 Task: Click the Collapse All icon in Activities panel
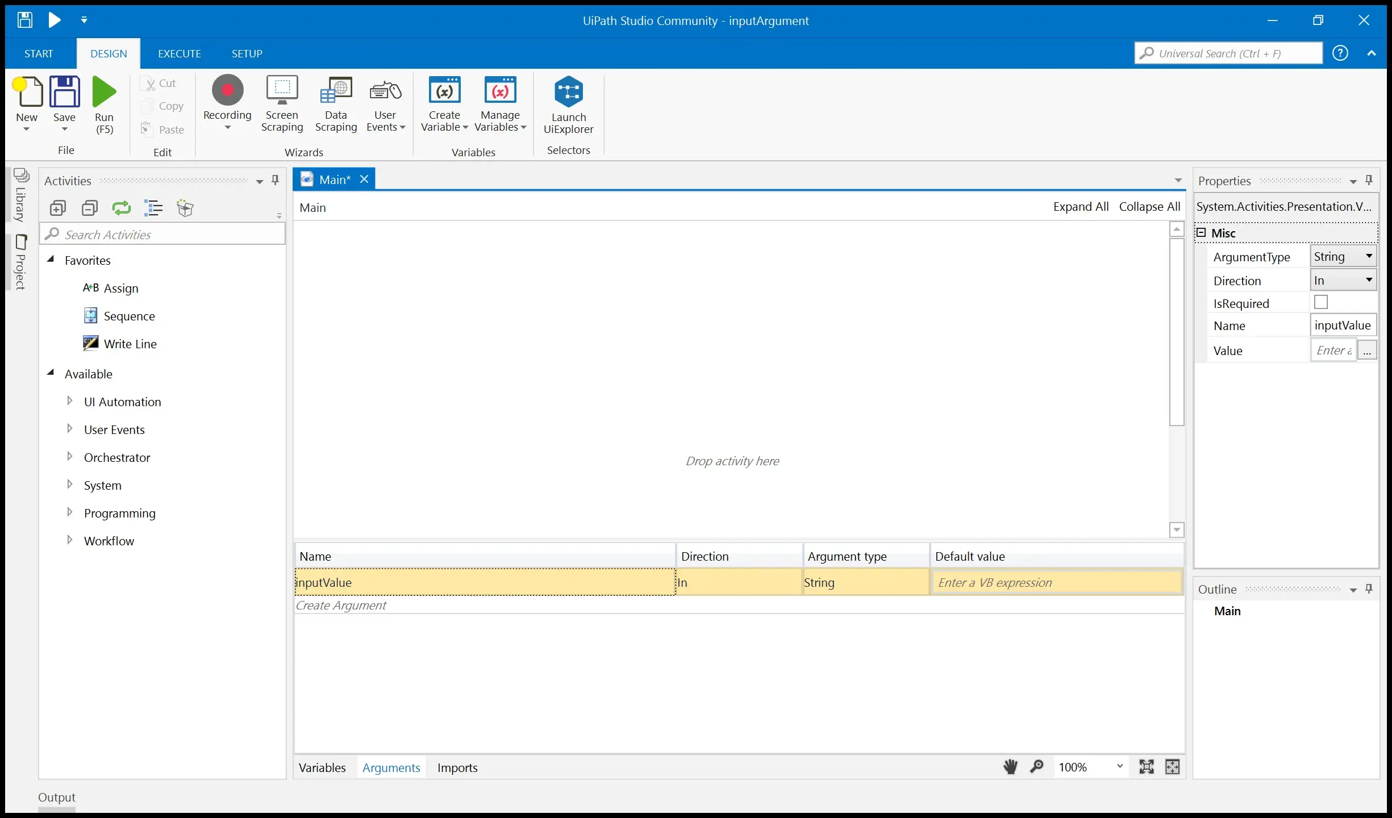click(90, 208)
